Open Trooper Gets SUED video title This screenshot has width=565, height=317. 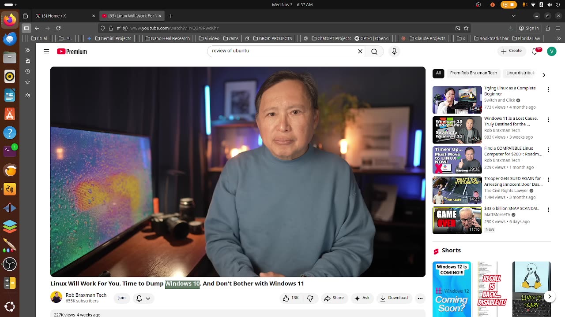[x=513, y=181]
